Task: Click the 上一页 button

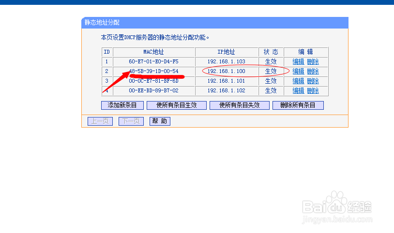Action: (x=100, y=121)
